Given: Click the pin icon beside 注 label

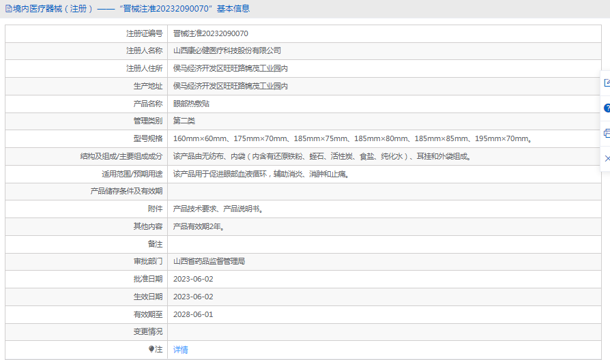Looking at the screenshot, I should click(x=151, y=349).
